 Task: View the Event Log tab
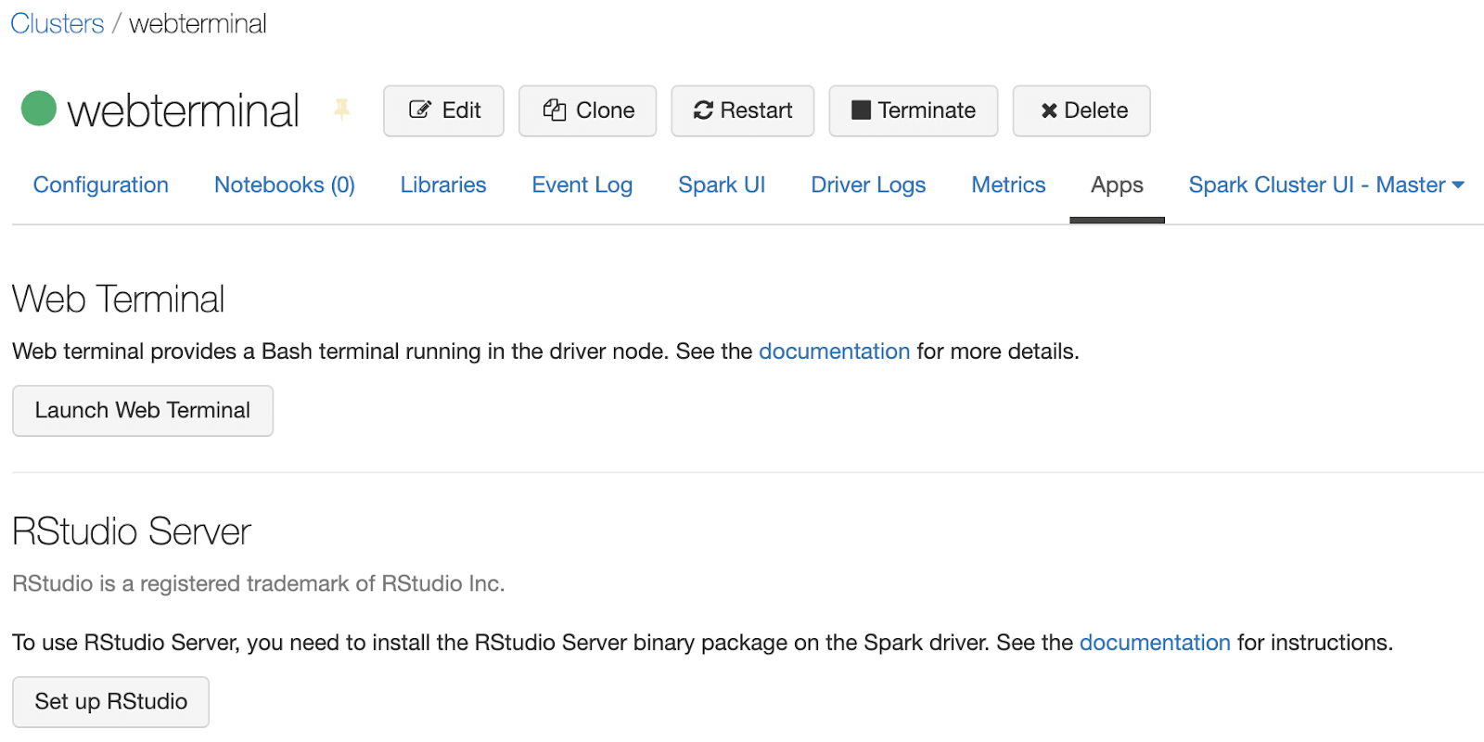coord(582,185)
